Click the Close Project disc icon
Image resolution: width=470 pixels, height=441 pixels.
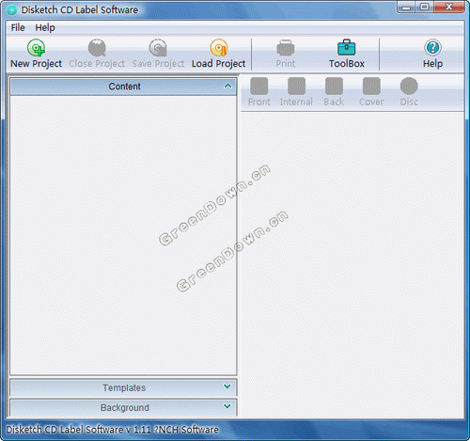point(97,48)
